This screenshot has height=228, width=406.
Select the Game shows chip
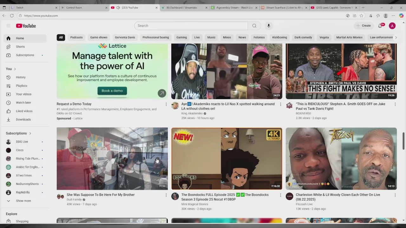point(99,37)
